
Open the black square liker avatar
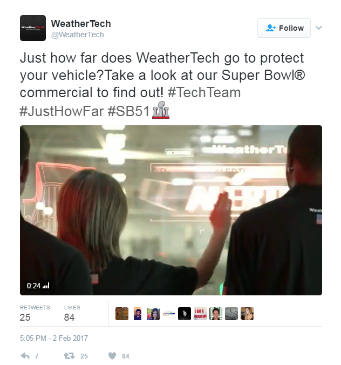click(185, 314)
